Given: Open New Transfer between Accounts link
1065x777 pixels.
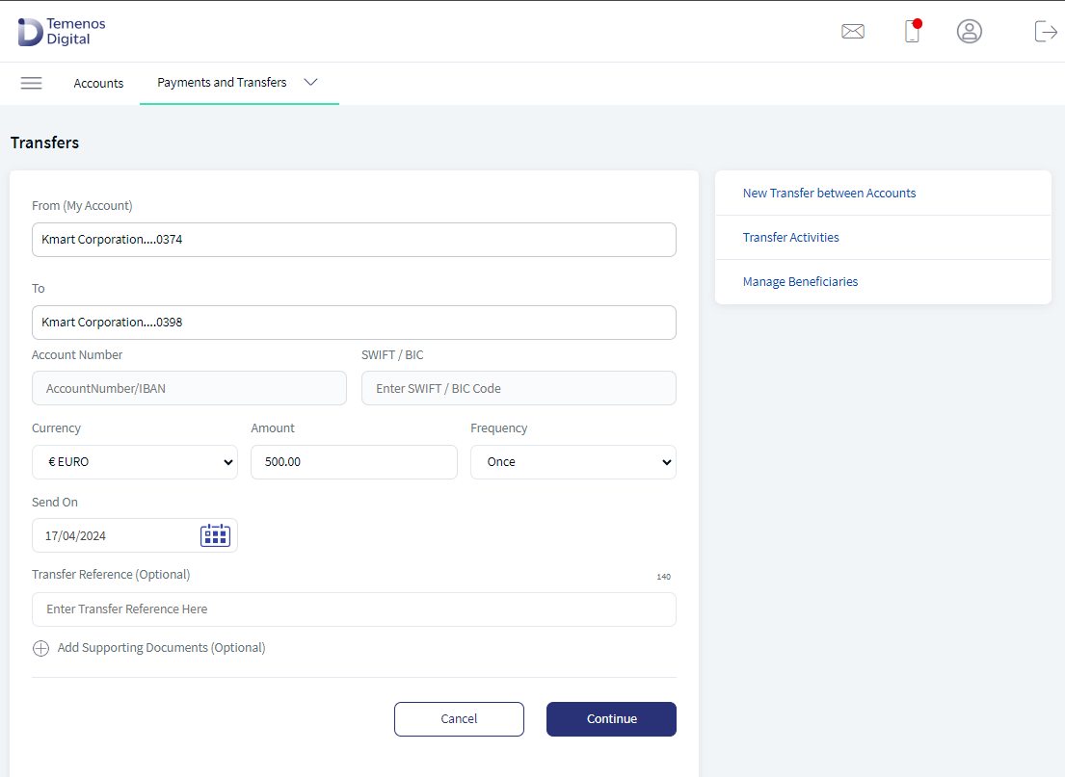Looking at the screenshot, I should coord(829,194).
